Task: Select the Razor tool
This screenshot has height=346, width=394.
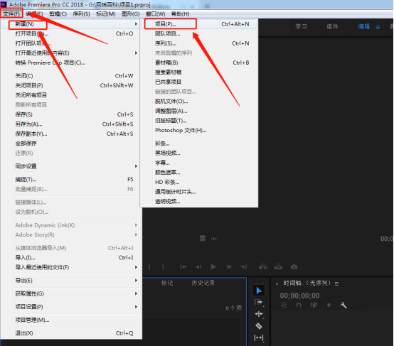Action: pyautogui.click(x=259, y=326)
